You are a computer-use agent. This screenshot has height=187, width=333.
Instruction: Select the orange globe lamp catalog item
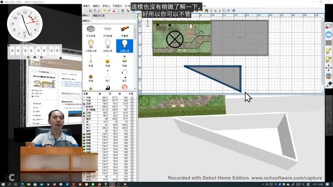(108, 61)
